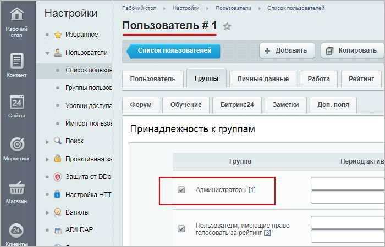Expand the Проактивная защита tree node
Image resolution: width=385 pixels, height=247 pixels.
(x=47, y=159)
